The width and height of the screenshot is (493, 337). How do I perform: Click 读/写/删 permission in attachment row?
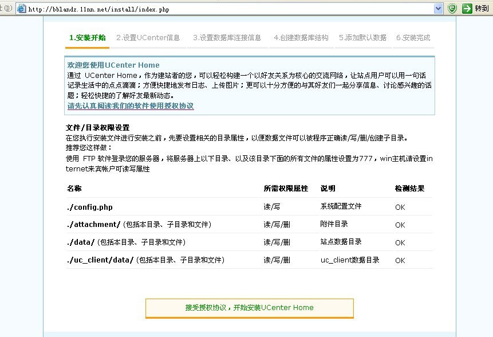pos(277,224)
